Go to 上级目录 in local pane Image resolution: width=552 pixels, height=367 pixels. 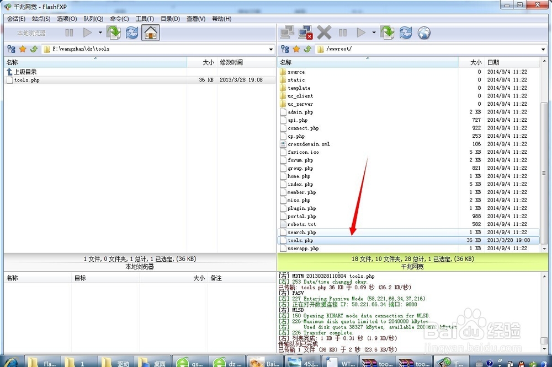tap(22, 72)
